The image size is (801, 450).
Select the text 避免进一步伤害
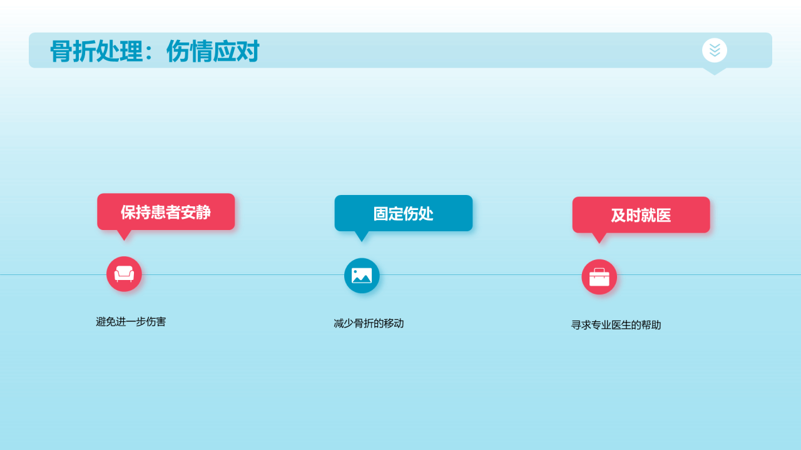[x=131, y=322]
